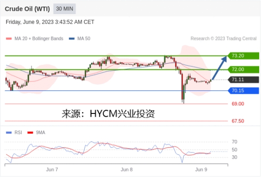Viewport: 261px width, 177px height.
Task: Click the 30 MIN timeframe button
Action: [x=65, y=9]
